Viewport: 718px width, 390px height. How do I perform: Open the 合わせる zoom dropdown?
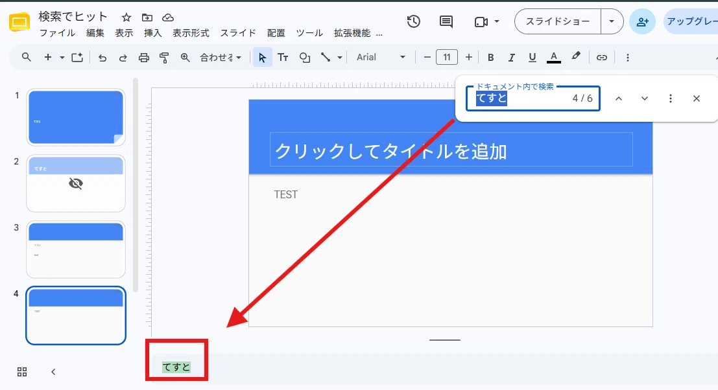(x=221, y=58)
